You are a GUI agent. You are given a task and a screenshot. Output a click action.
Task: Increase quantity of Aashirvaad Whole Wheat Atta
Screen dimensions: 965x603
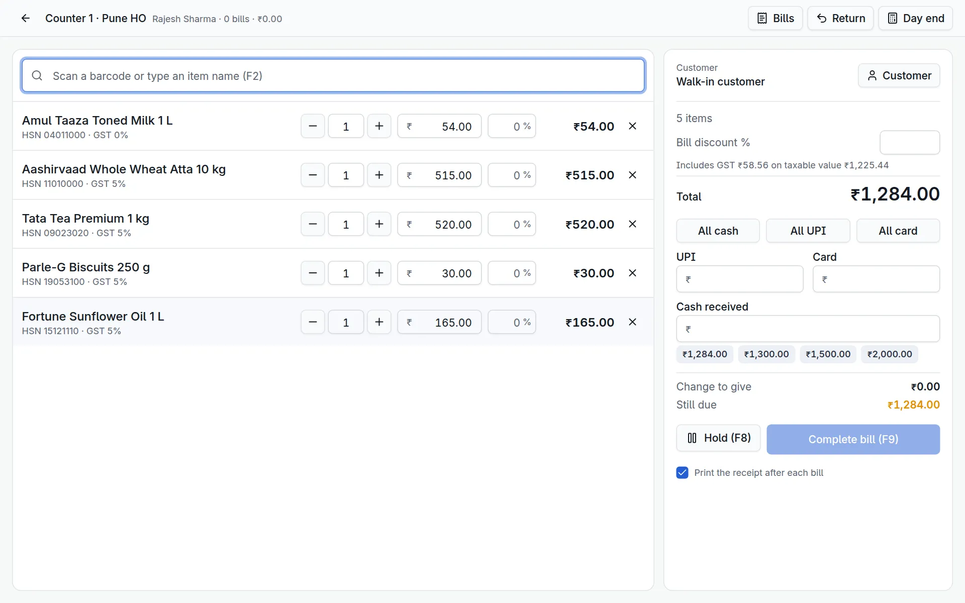379,175
